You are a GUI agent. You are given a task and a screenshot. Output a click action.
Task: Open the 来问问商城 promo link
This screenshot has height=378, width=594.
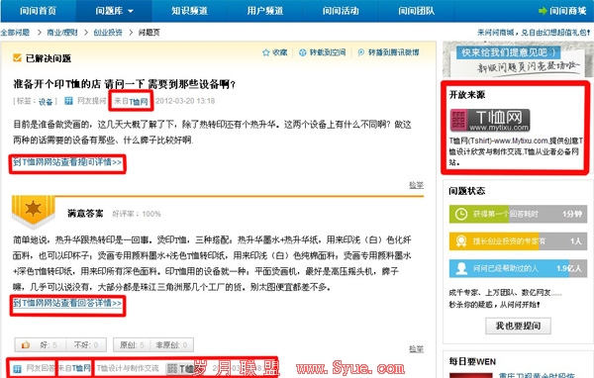[x=534, y=33]
